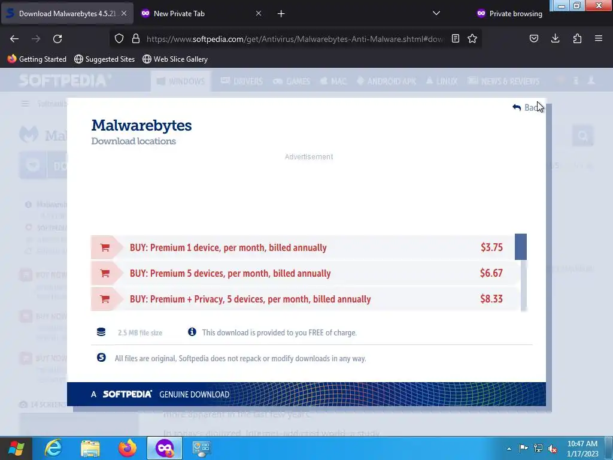This screenshot has height=460, width=613.
Task: Open the Firefox hamburger menu
Action: [599, 38]
